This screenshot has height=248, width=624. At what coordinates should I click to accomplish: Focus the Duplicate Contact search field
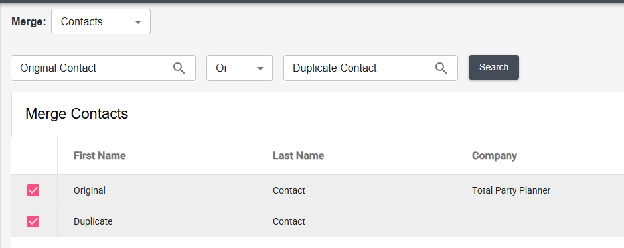[x=370, y=68]
